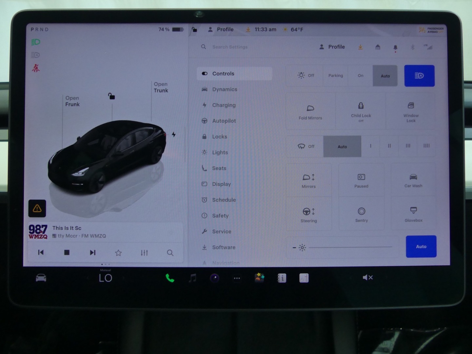Open the phone app in dock
The image size is (472, 354).
tap(170, 278)
